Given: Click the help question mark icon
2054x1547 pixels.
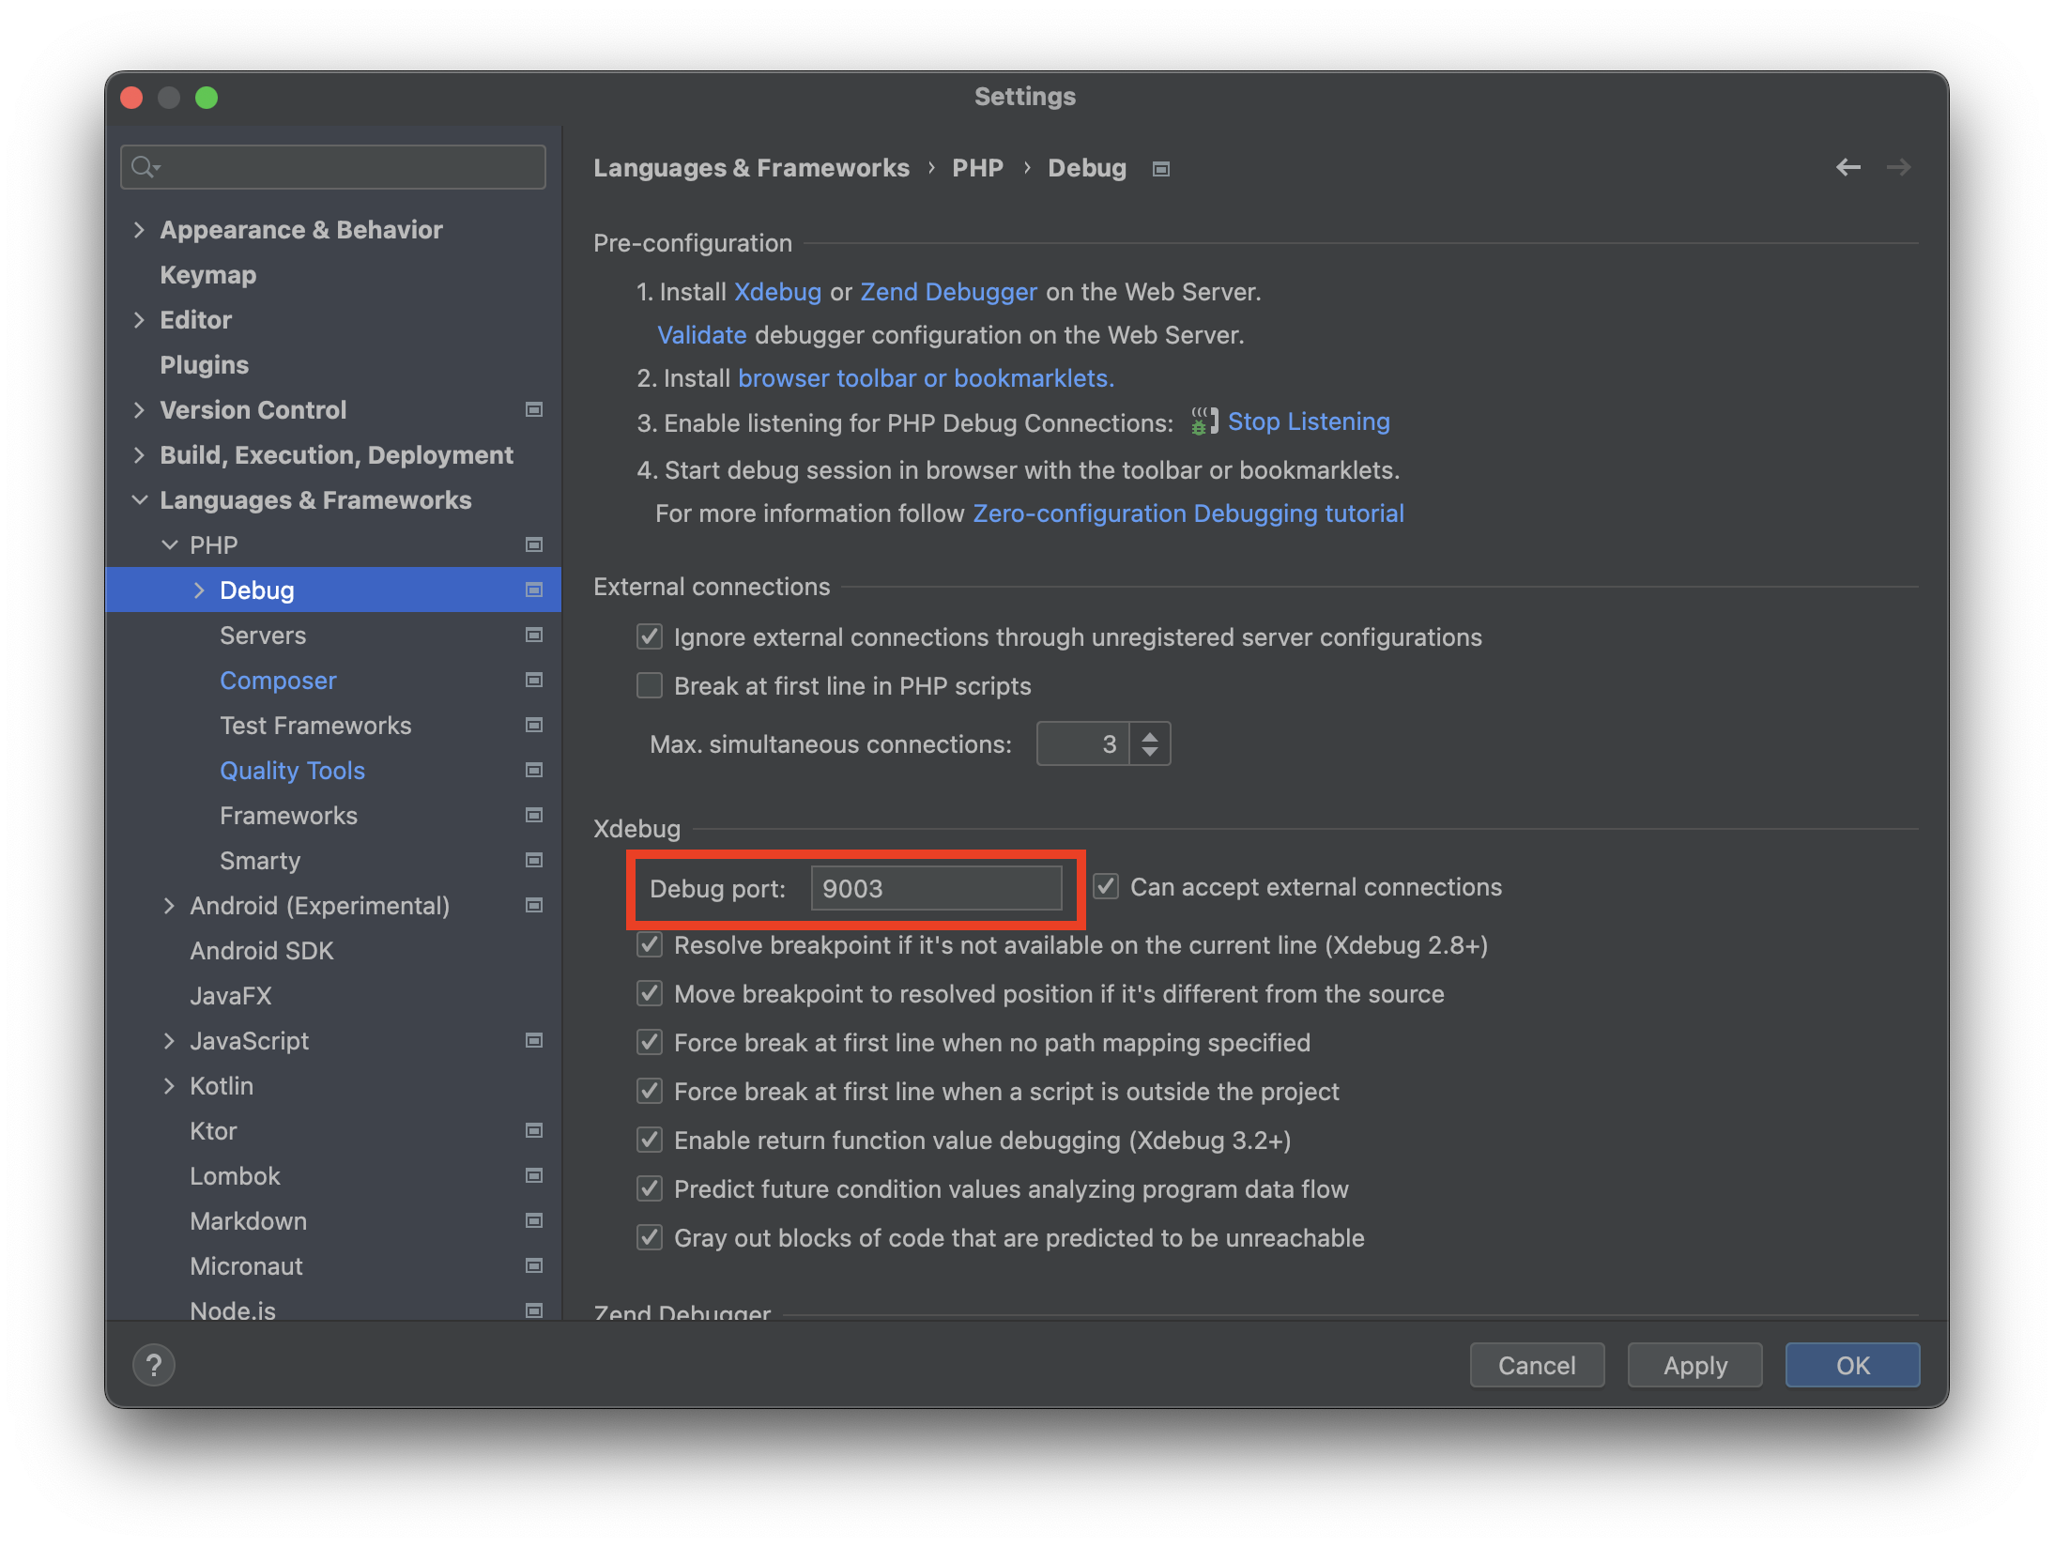Looking at the screenshot, I should tap(154, 1365).
